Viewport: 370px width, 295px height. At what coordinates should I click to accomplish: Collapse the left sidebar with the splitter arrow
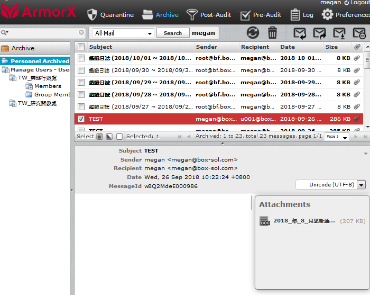point(72,190)
